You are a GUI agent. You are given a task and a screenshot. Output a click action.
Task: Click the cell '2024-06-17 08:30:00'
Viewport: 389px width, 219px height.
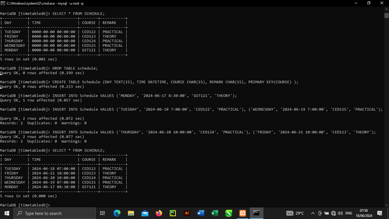(x=53, y=187)
